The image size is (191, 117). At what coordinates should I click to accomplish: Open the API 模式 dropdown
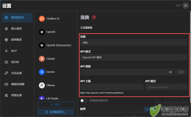coord(134,57)
